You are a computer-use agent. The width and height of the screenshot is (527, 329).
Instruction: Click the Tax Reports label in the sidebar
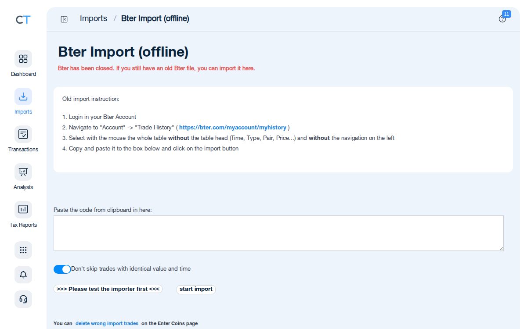click(23, 225)
